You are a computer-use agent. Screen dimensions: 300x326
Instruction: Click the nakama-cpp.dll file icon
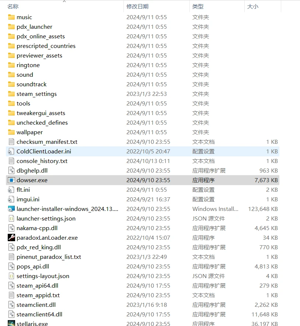(11, 228)
